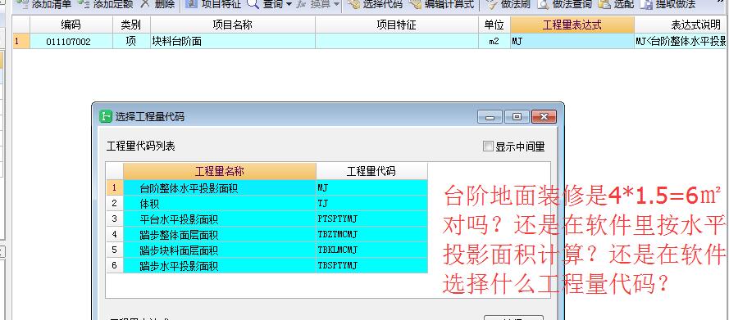Click the 项 category cell

[131, 41]
